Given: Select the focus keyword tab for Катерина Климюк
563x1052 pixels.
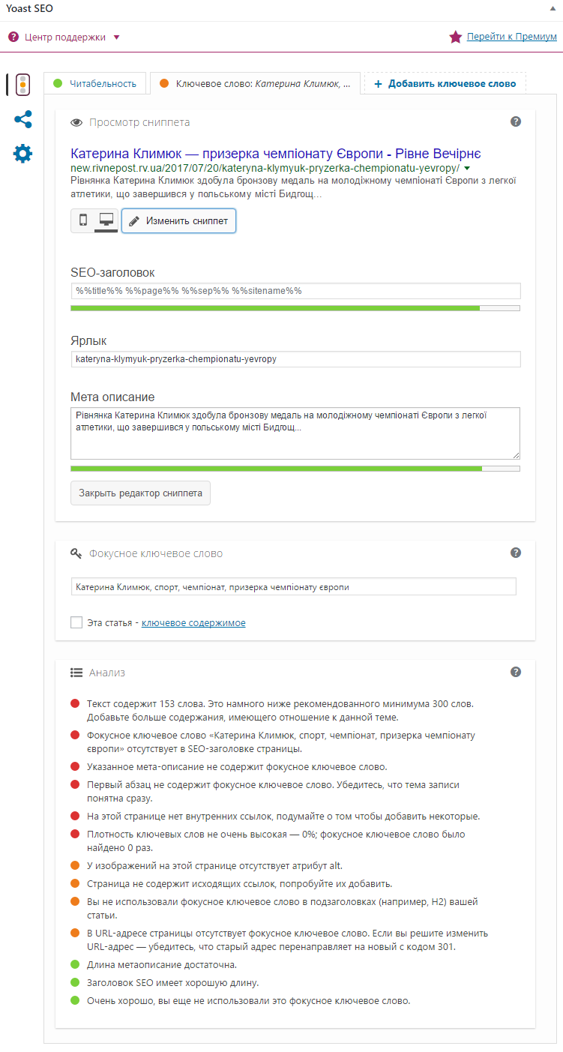Looking at the screenshot, I should pos(255,83).
